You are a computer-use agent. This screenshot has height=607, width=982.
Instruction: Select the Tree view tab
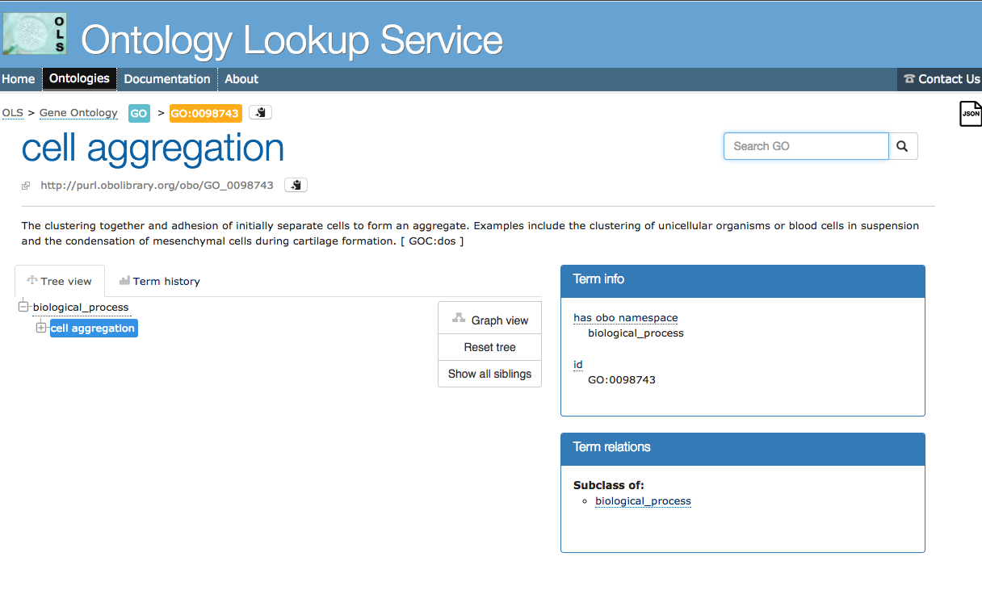(60, 281)
